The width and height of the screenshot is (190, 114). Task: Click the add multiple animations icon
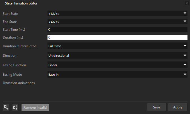pyautogui.click(x=15, y=107)
